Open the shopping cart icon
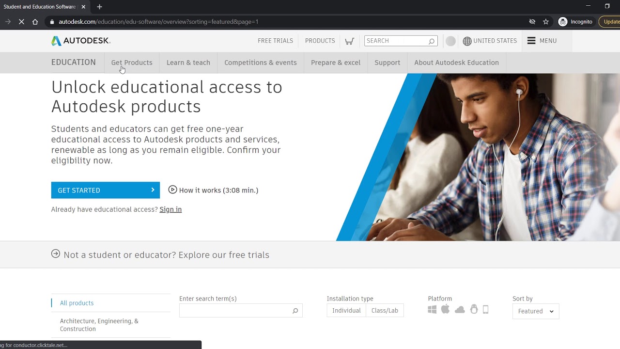This screenshot has height=349, width=620. pos(349,41)
